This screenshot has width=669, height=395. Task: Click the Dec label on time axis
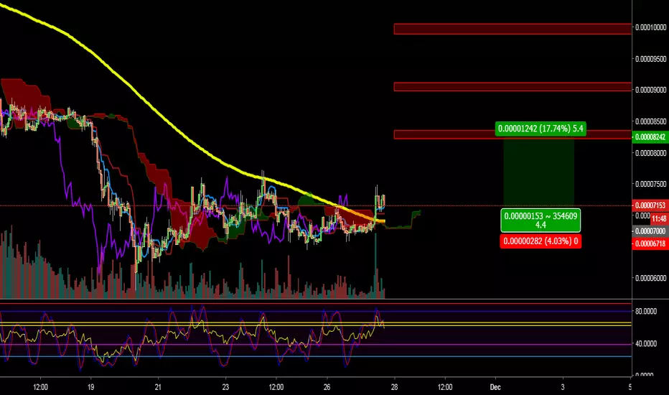coord(495,387)
